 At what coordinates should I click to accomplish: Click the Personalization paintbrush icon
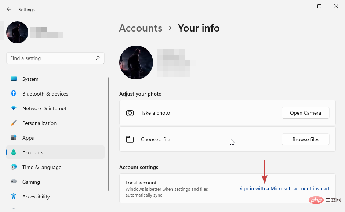pos(14,123)
